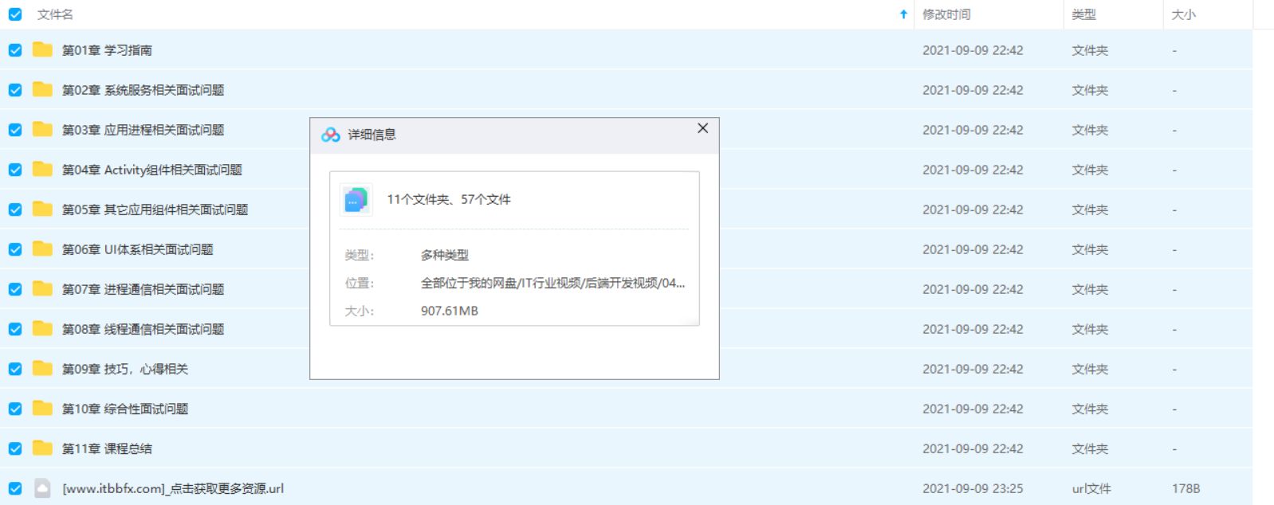
Task: Sort by the 修改时间 column header
Action: pyautogui.click(x=946, y=14)
